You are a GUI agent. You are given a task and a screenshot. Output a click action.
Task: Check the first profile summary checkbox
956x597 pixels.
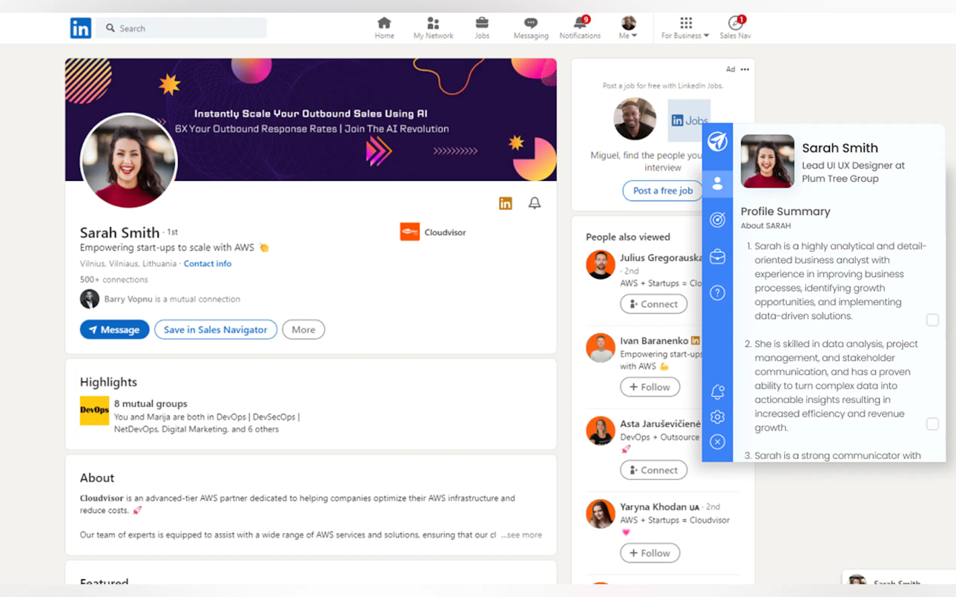(x=932, y=320)
